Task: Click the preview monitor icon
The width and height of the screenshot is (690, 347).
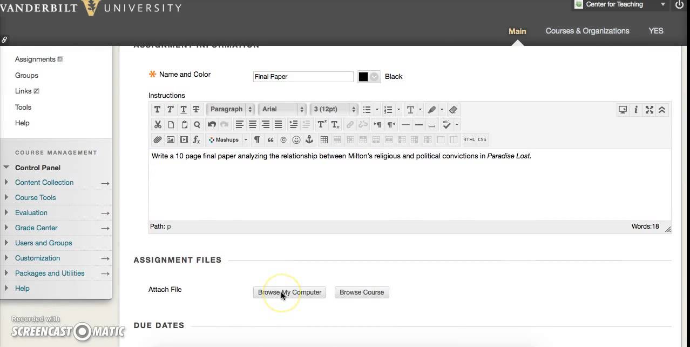Action: click(623, 109)
